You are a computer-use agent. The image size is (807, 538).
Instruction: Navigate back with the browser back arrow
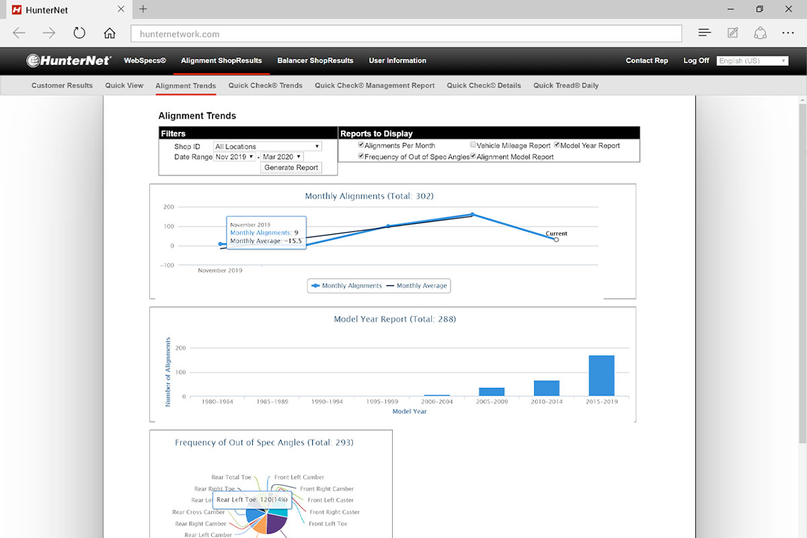(x=19, y=32)
